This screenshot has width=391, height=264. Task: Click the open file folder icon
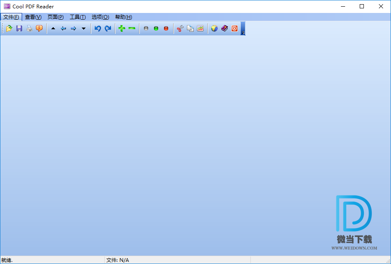[9, 28]
